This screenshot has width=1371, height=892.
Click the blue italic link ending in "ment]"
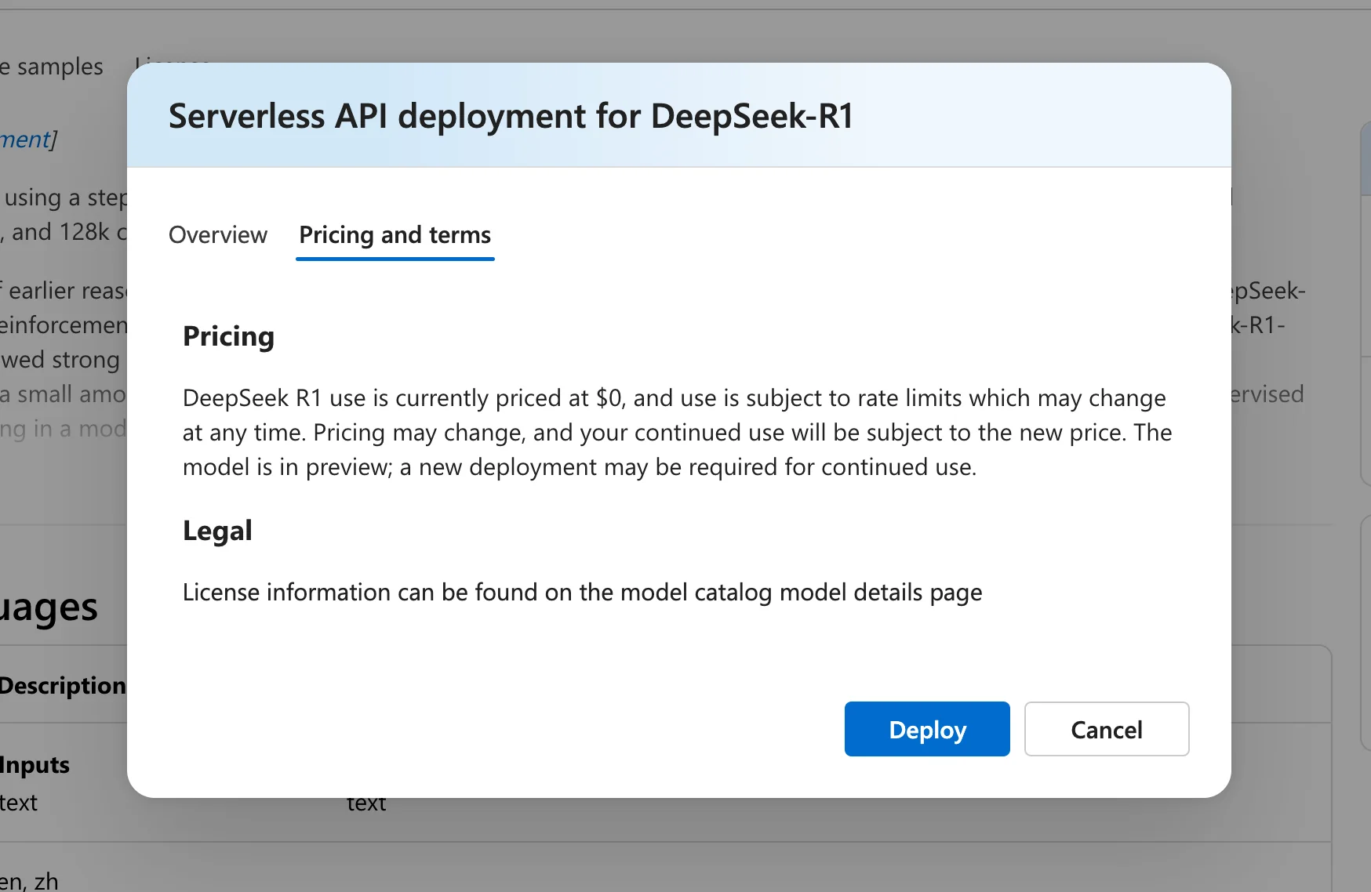[28, 140]
